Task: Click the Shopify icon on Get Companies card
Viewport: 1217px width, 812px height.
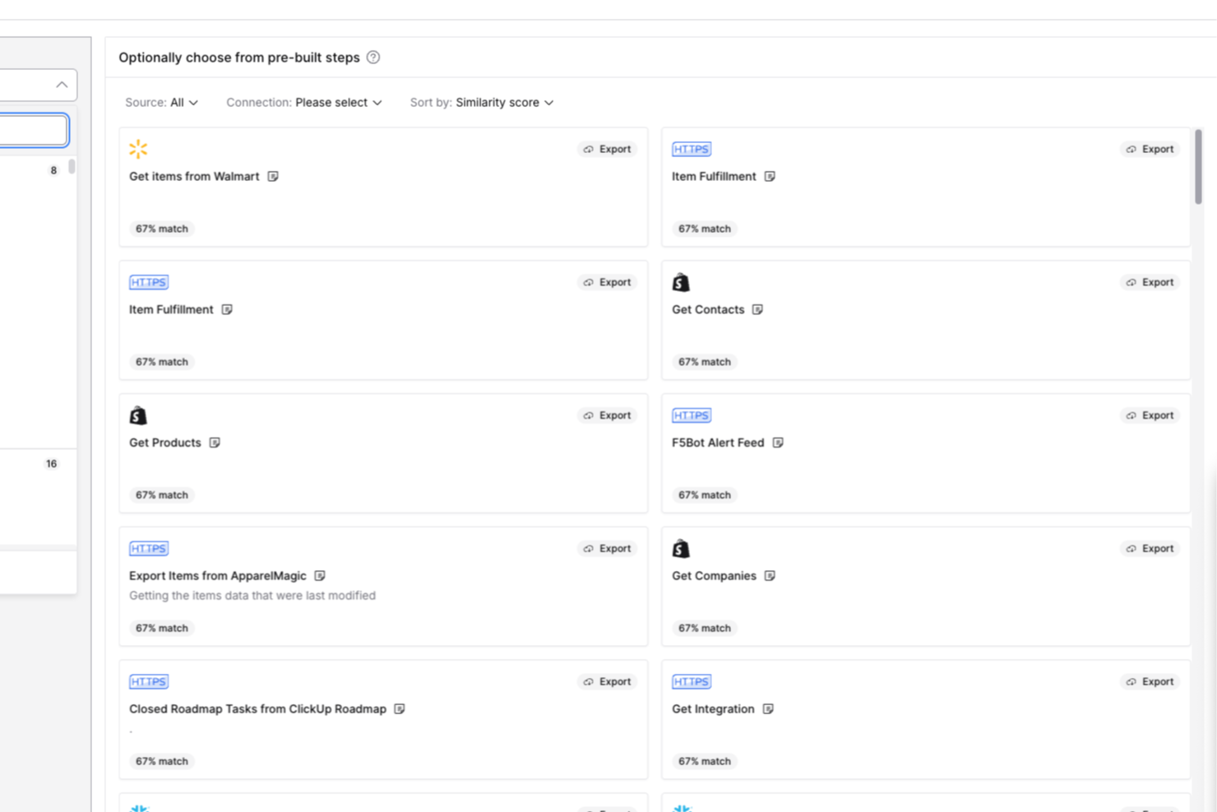Action: click(x=681, y=548)
